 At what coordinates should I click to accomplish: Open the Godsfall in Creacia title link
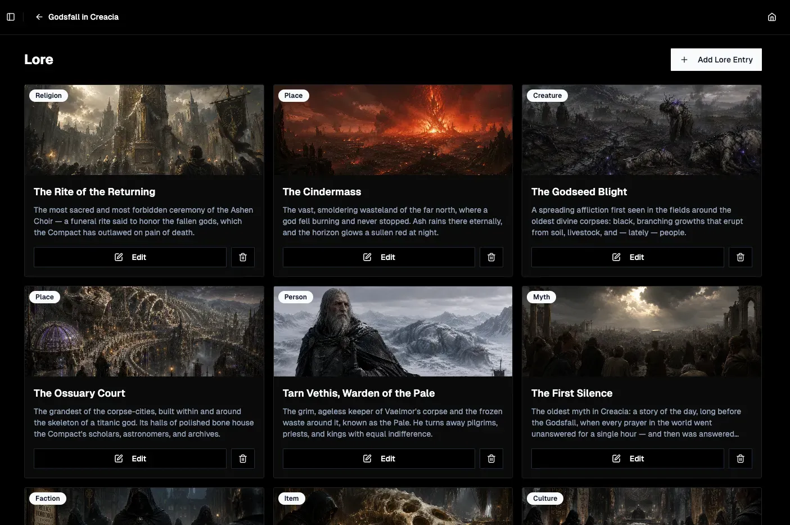coord(83,17)
